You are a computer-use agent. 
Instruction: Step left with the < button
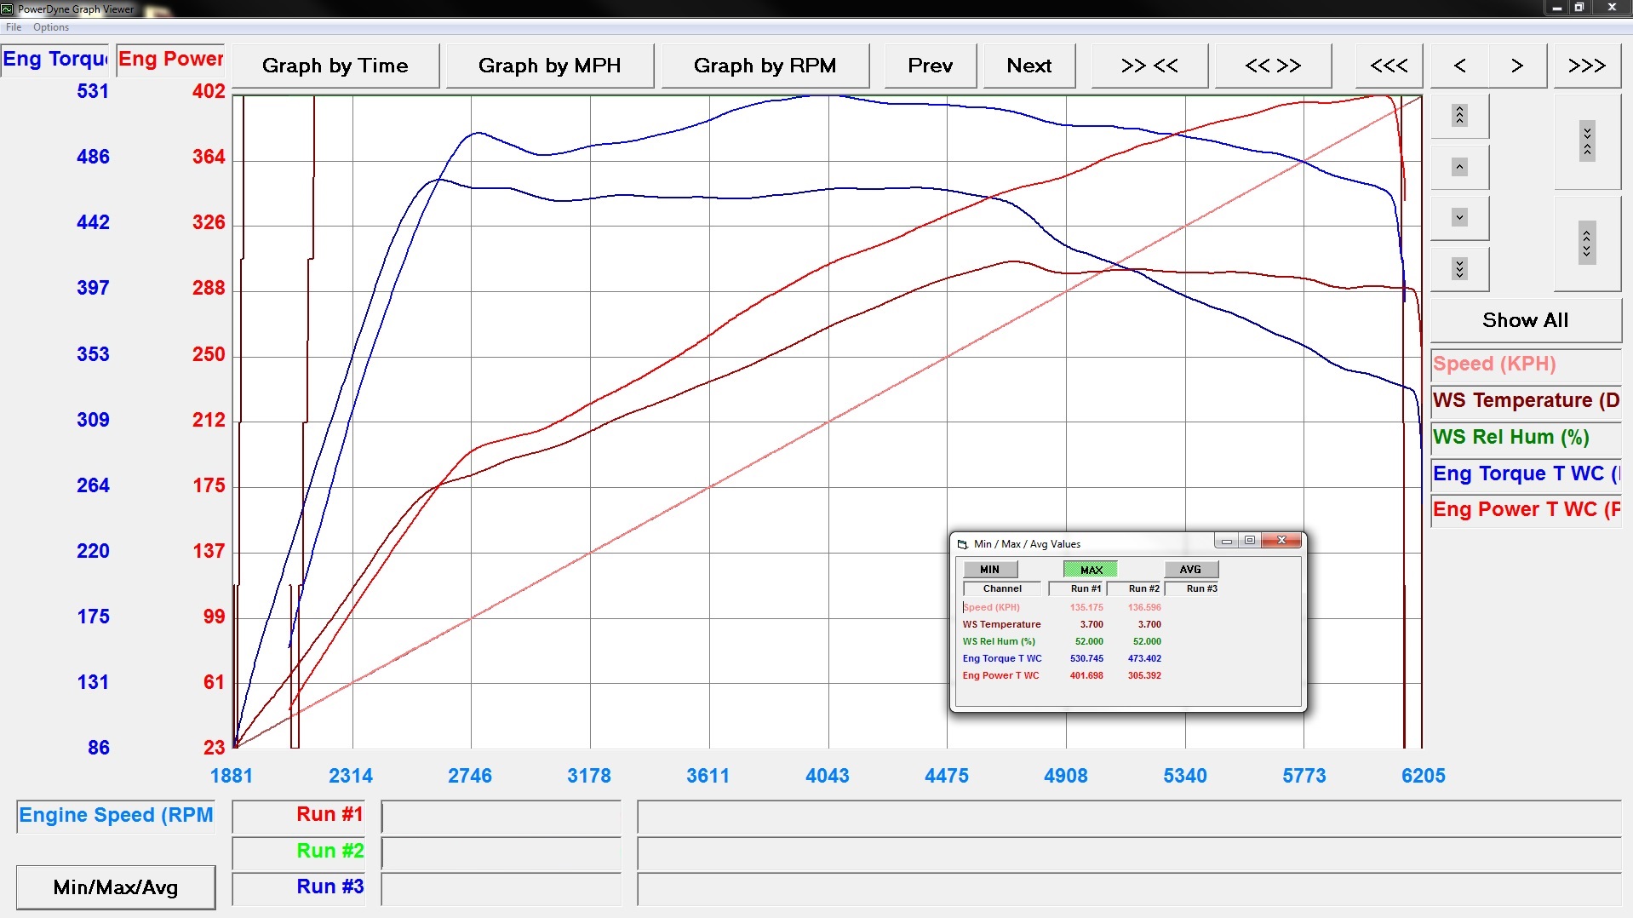point(1460,66)
